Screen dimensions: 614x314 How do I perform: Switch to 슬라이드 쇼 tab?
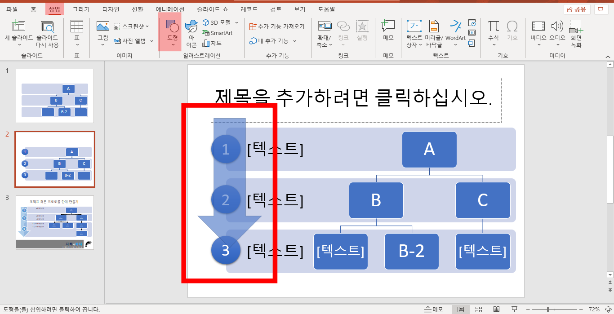click(x=213, y=9)
